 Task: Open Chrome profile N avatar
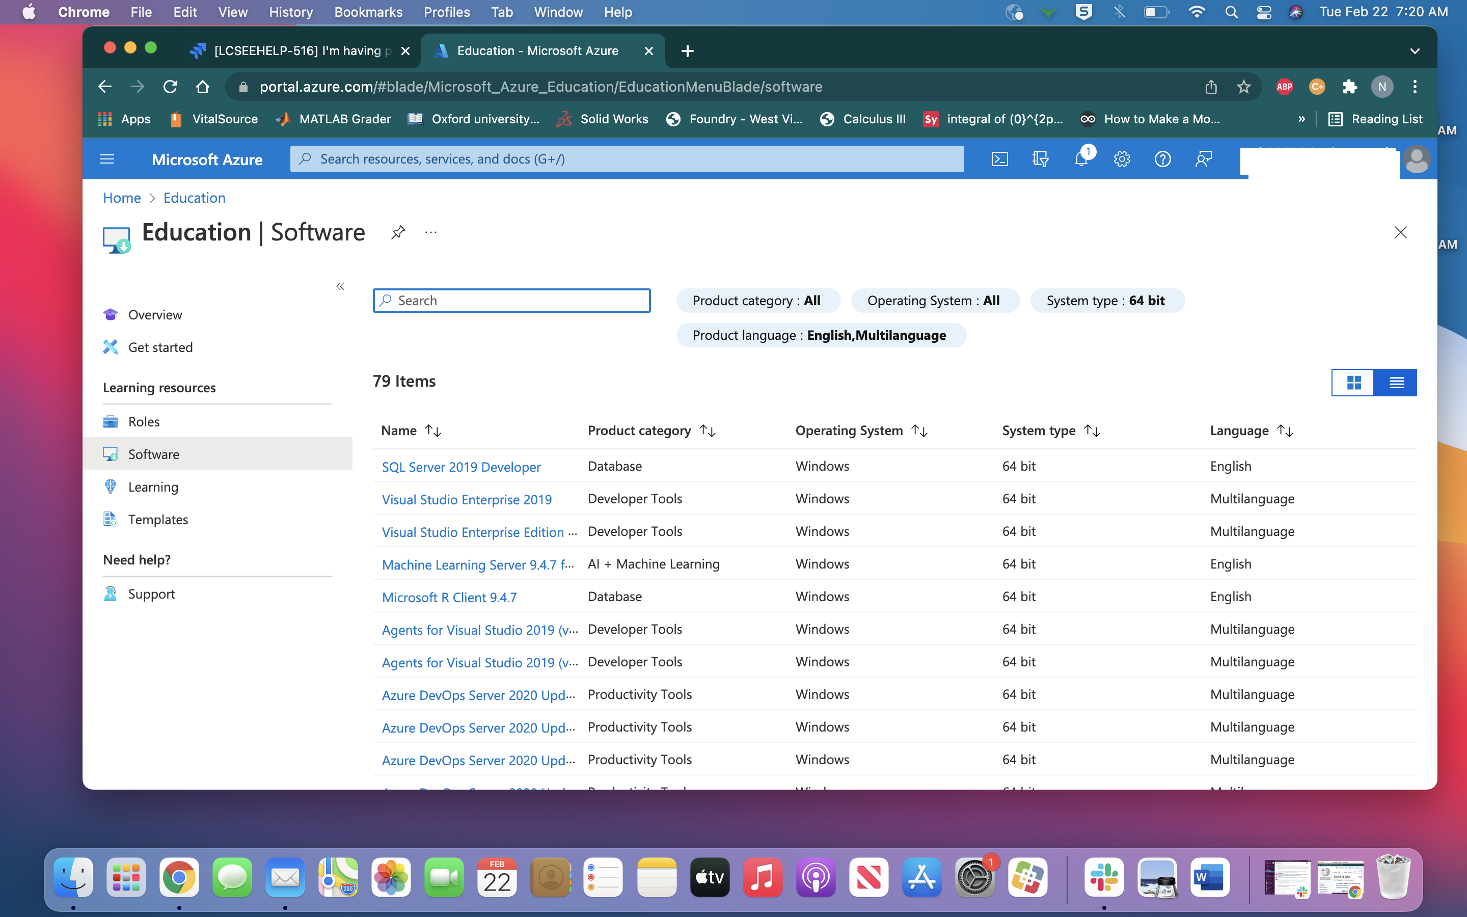pyautogui.click(x=1382, y=87)
